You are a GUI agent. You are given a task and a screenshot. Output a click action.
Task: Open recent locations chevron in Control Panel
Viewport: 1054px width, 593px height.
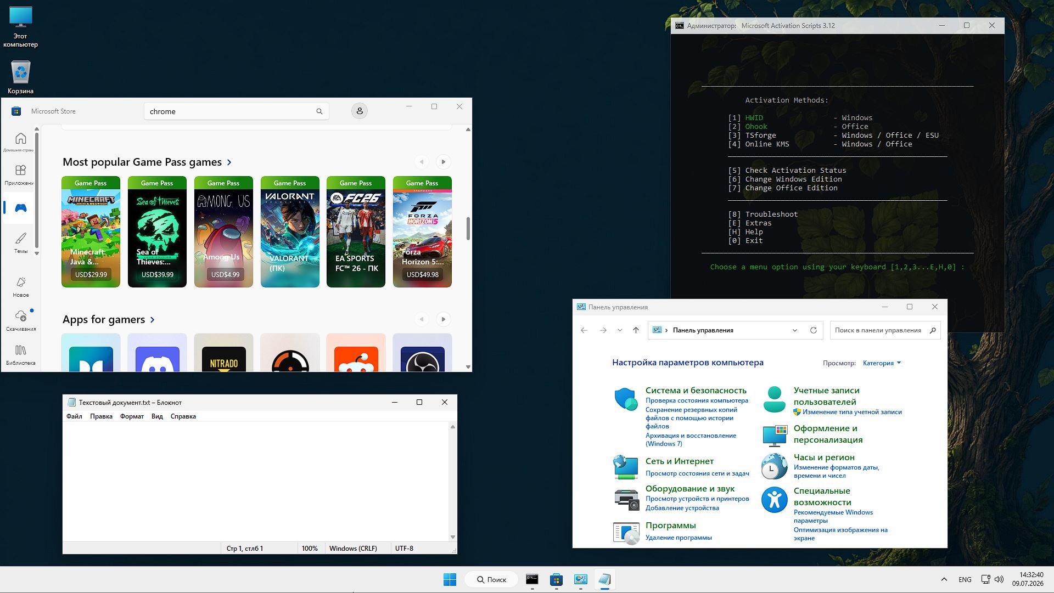(x=620, y=330)
